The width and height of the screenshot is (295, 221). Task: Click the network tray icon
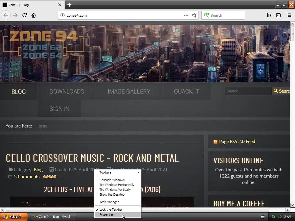273,217
